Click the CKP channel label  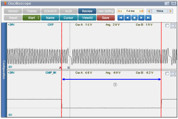pyautogui.click(x=51, y=25)
